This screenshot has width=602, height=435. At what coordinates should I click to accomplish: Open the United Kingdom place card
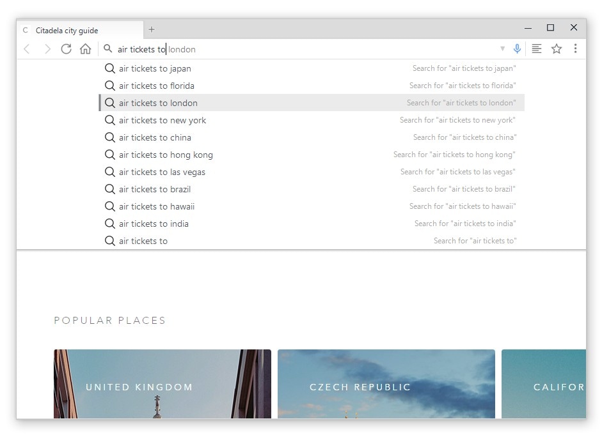tap(162, 384)
